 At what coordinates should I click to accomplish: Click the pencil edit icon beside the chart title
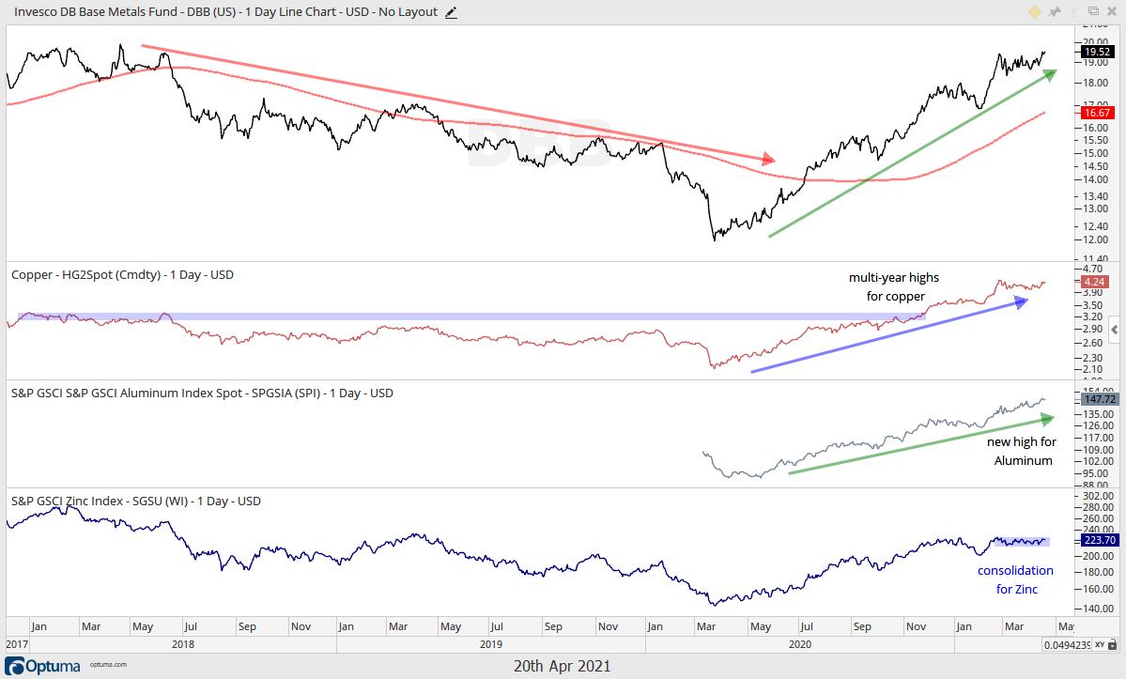pos(451,12)
